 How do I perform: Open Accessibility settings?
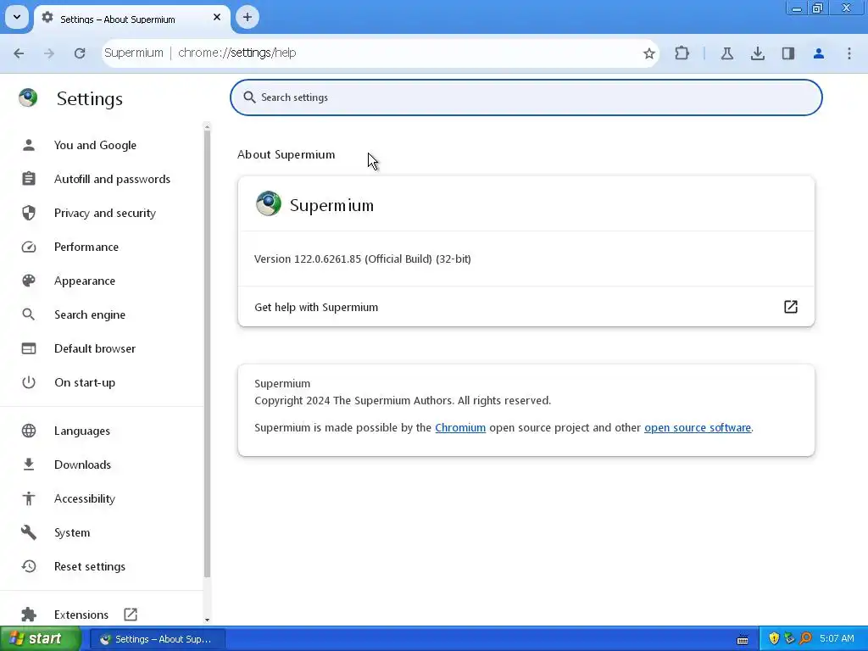pos(85,498)
